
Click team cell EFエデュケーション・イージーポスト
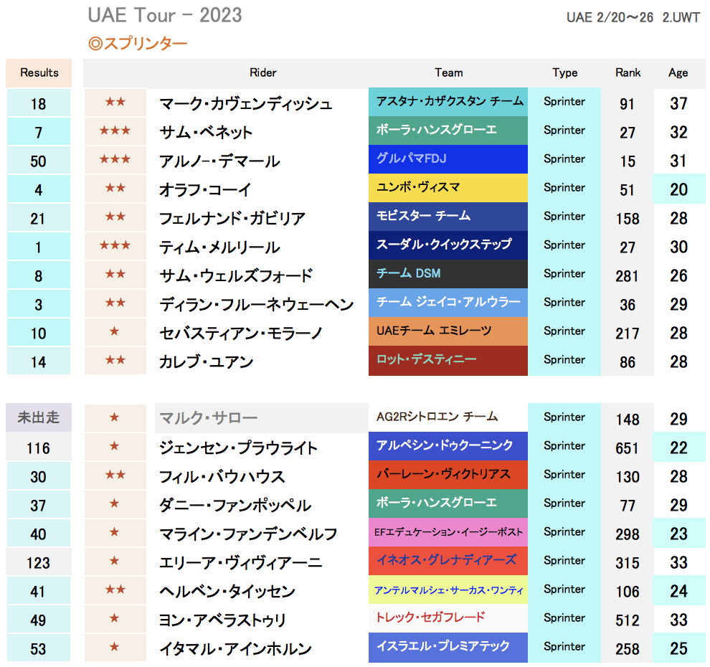(x=448, y=532)
